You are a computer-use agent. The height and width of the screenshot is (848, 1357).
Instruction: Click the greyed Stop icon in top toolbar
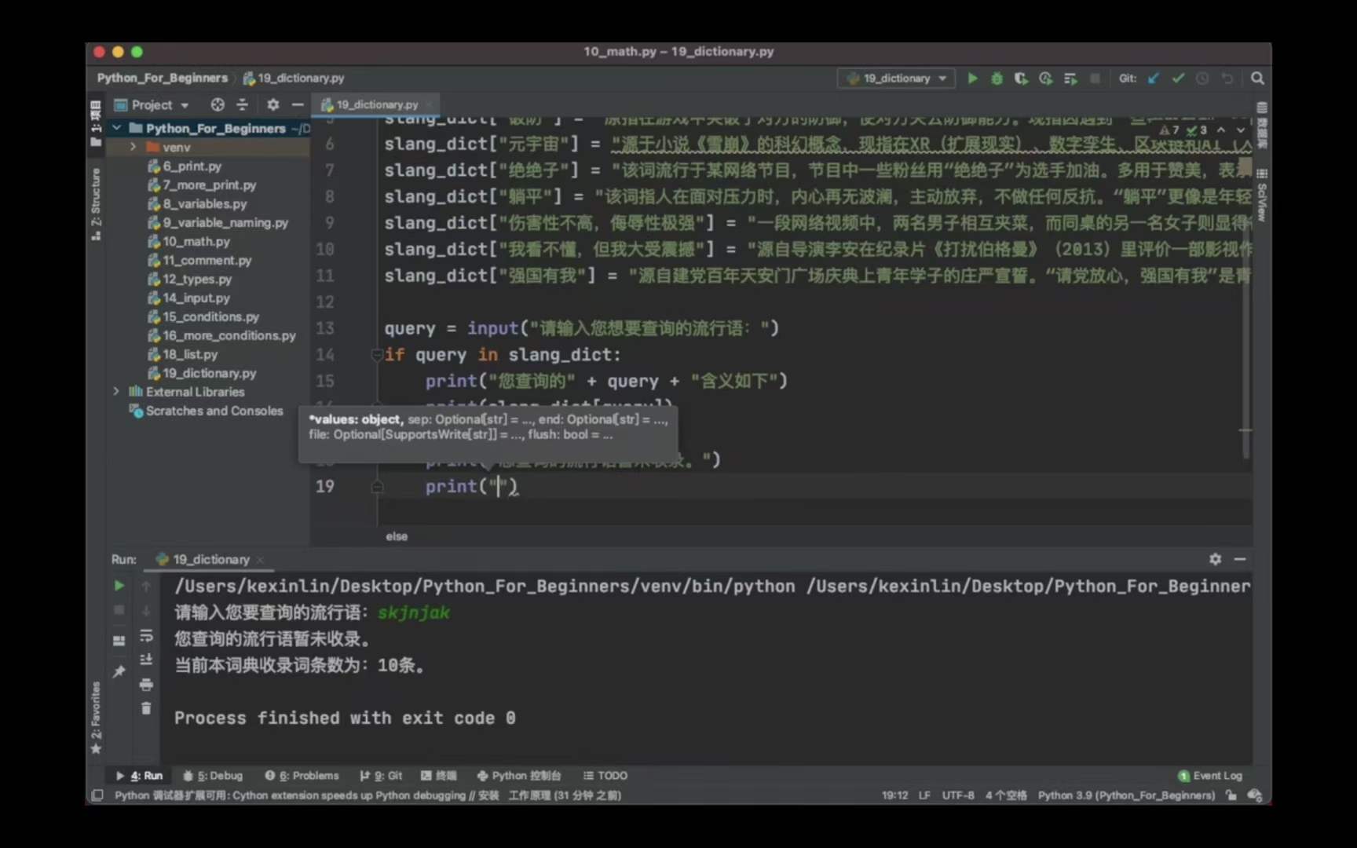click(1095, 78)
